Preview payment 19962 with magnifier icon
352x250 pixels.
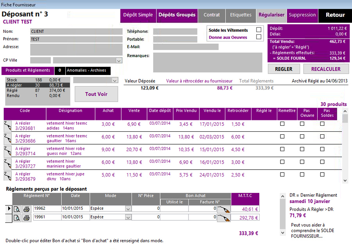(x=17, y=209)
